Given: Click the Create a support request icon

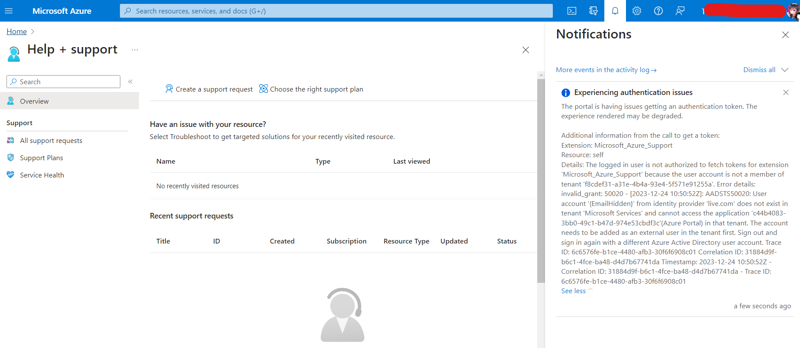Looking at the screenshot, I should (x=169, y=89).
